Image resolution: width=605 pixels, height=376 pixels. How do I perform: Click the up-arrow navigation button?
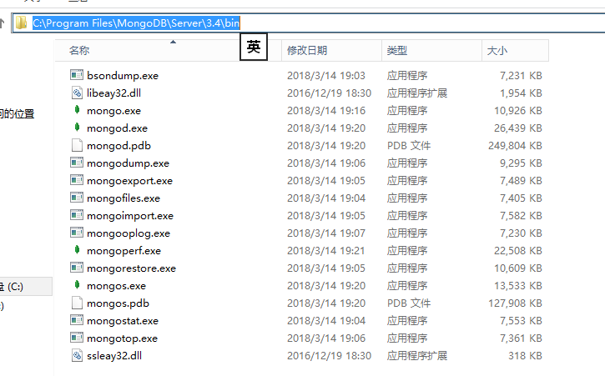[2, 23]
